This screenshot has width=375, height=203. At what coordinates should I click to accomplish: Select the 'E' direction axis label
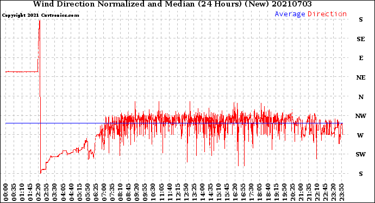coord(361,58)
